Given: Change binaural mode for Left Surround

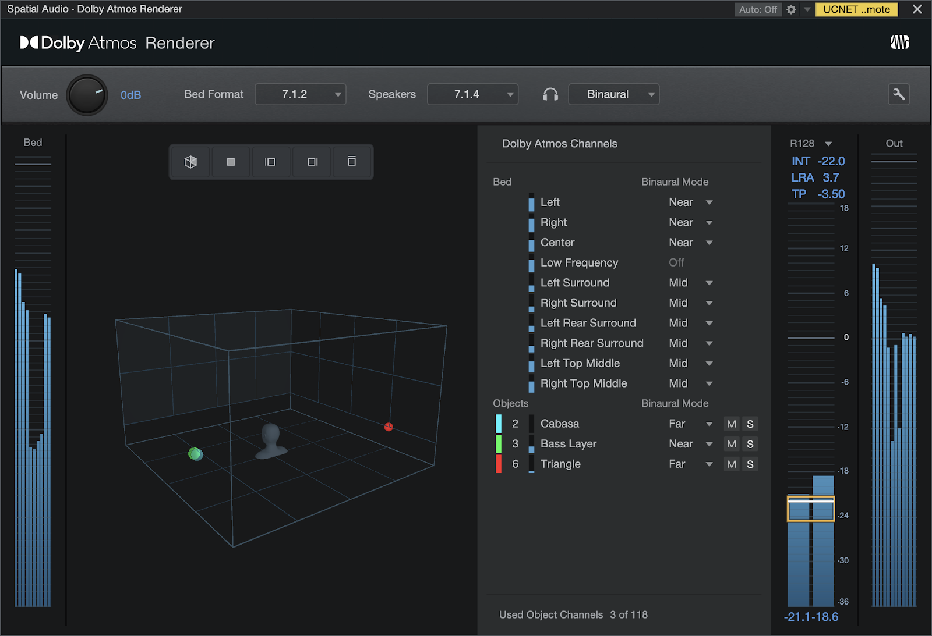Looking at the screenshot, I should pos(691,283).
